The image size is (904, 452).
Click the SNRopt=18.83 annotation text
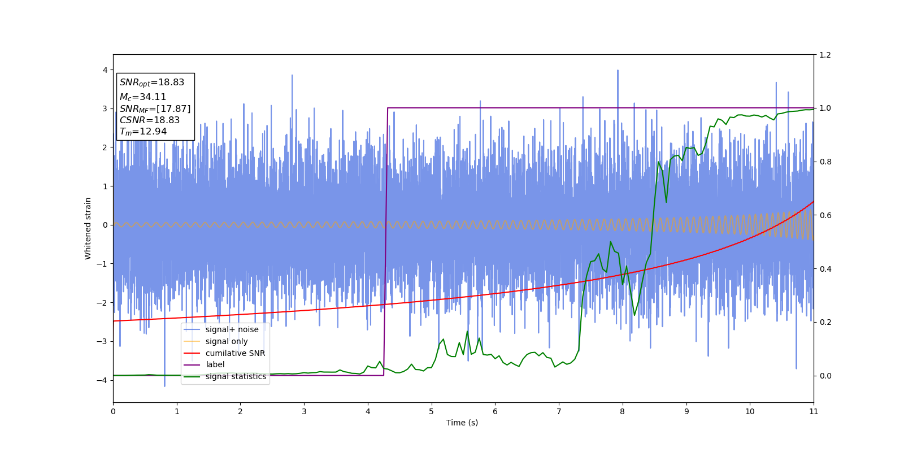click(x=152, y=82)
